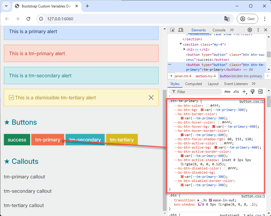Viewport: 271px width, 216px height.
Task: Open the Gast profile button
Action: 247,19
